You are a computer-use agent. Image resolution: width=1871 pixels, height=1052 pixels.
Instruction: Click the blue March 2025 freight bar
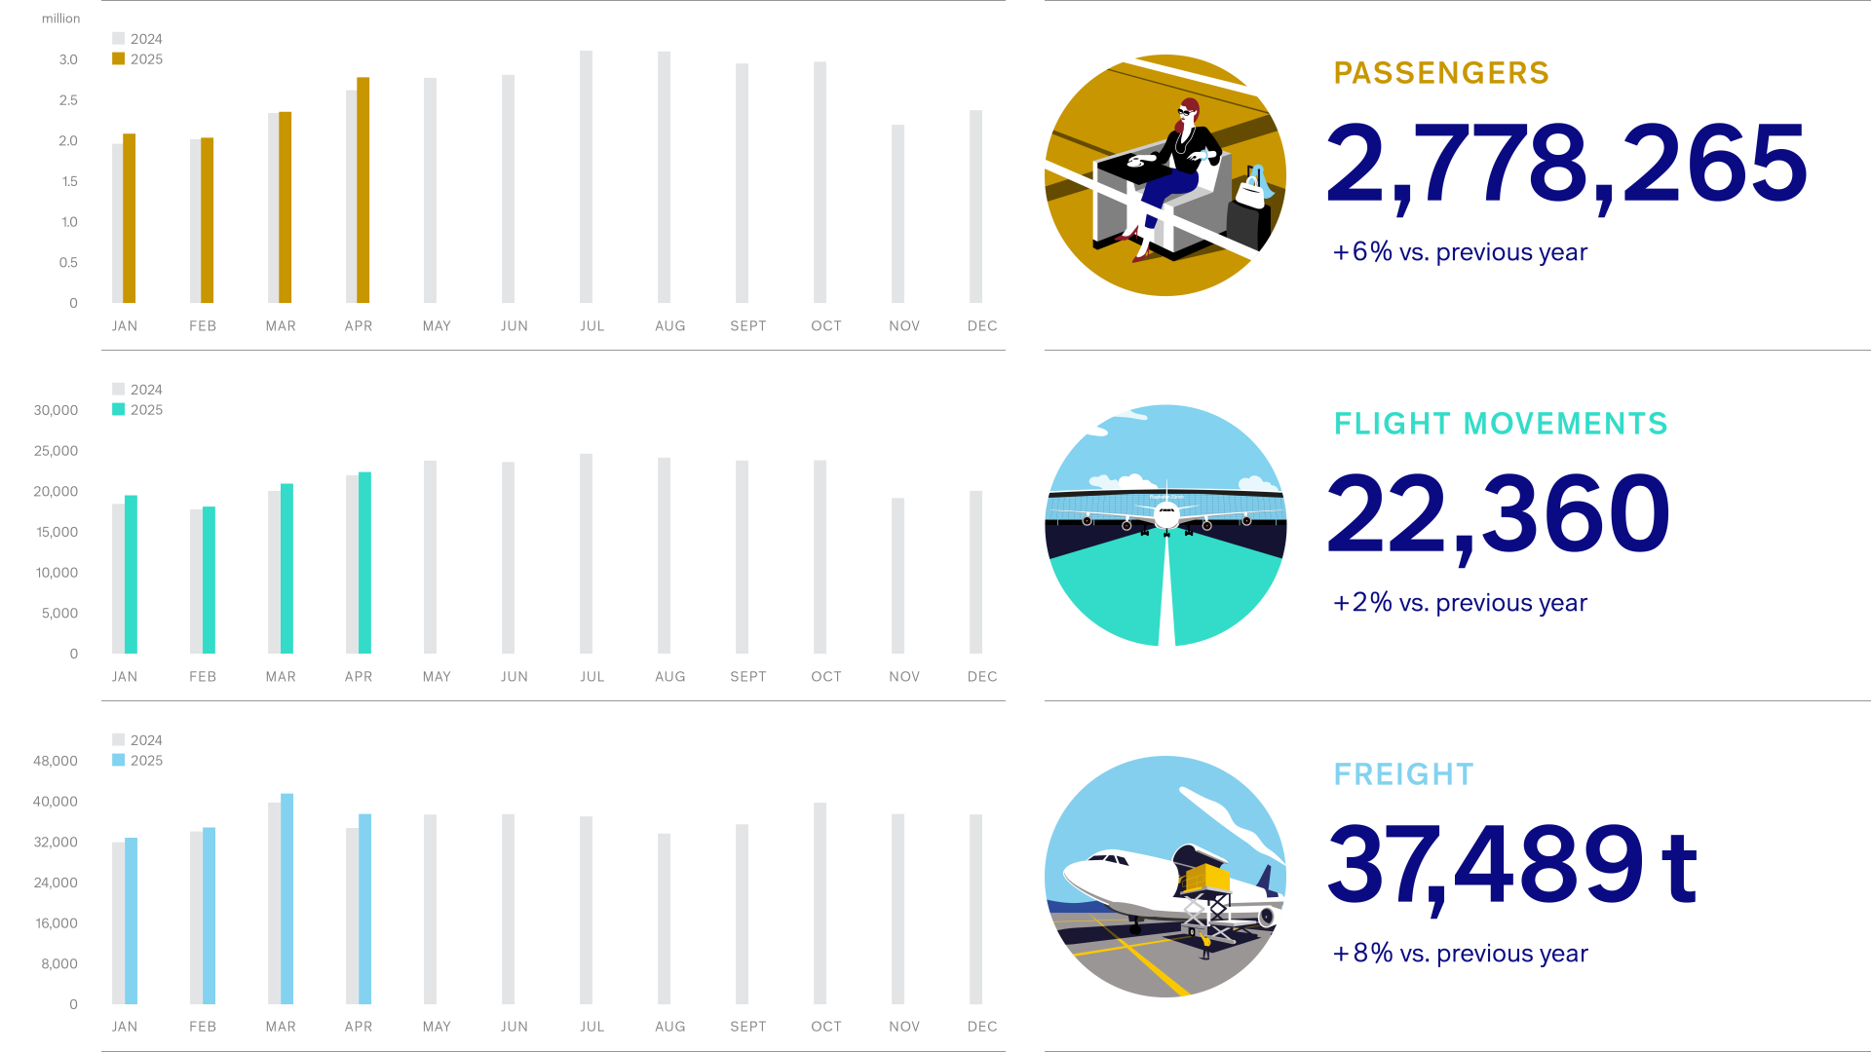pyautogui.click(x=286, y=898)
